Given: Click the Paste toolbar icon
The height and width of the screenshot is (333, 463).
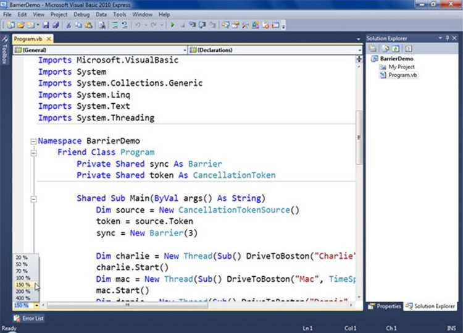Looking at the screenshot, I should (88, 25).
